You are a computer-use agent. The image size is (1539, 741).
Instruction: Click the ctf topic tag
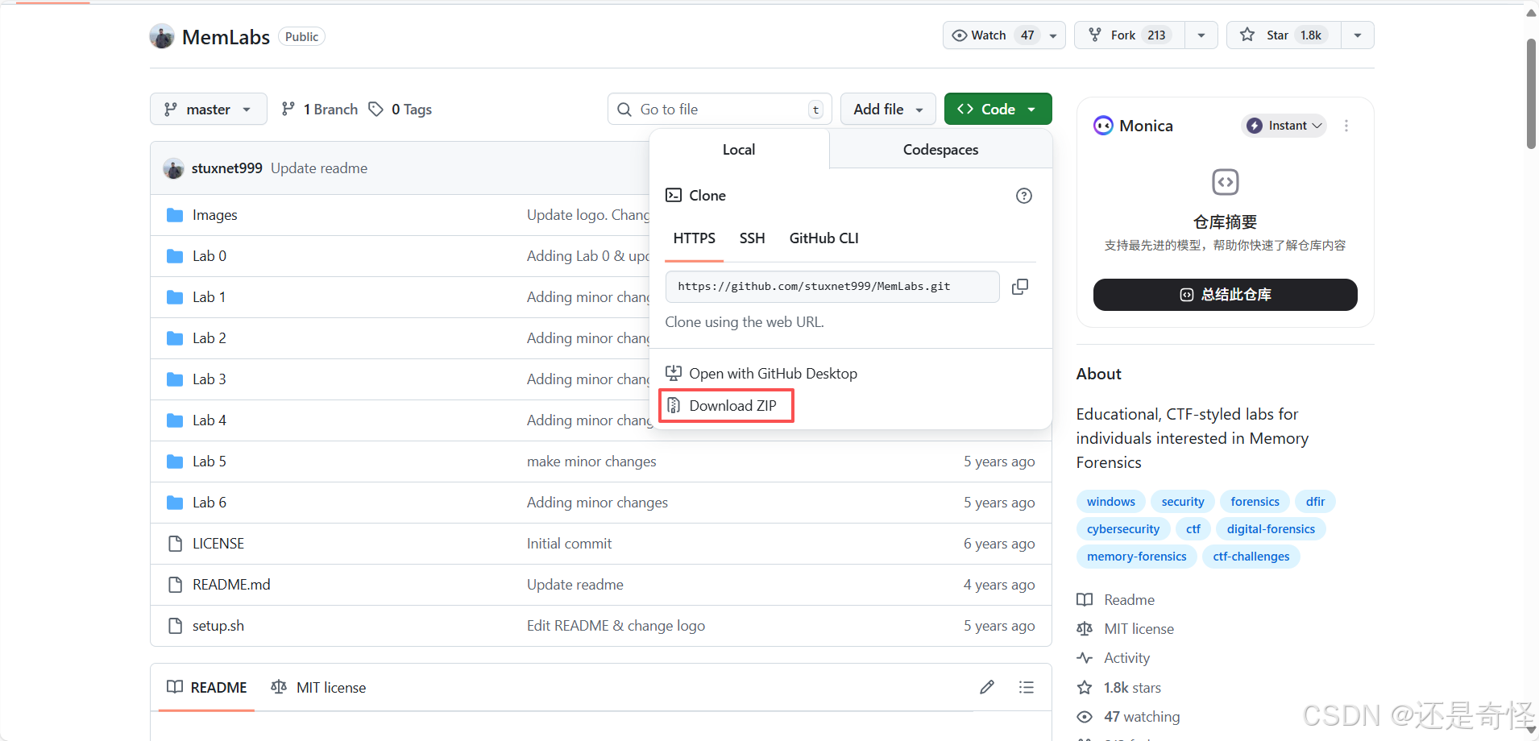[x=1193, y=529]
